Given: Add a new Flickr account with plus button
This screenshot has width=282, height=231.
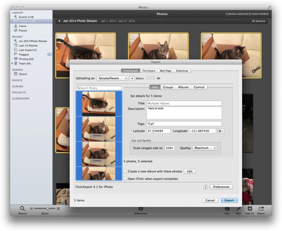Looking at the screenshot, I should (132, 78).
